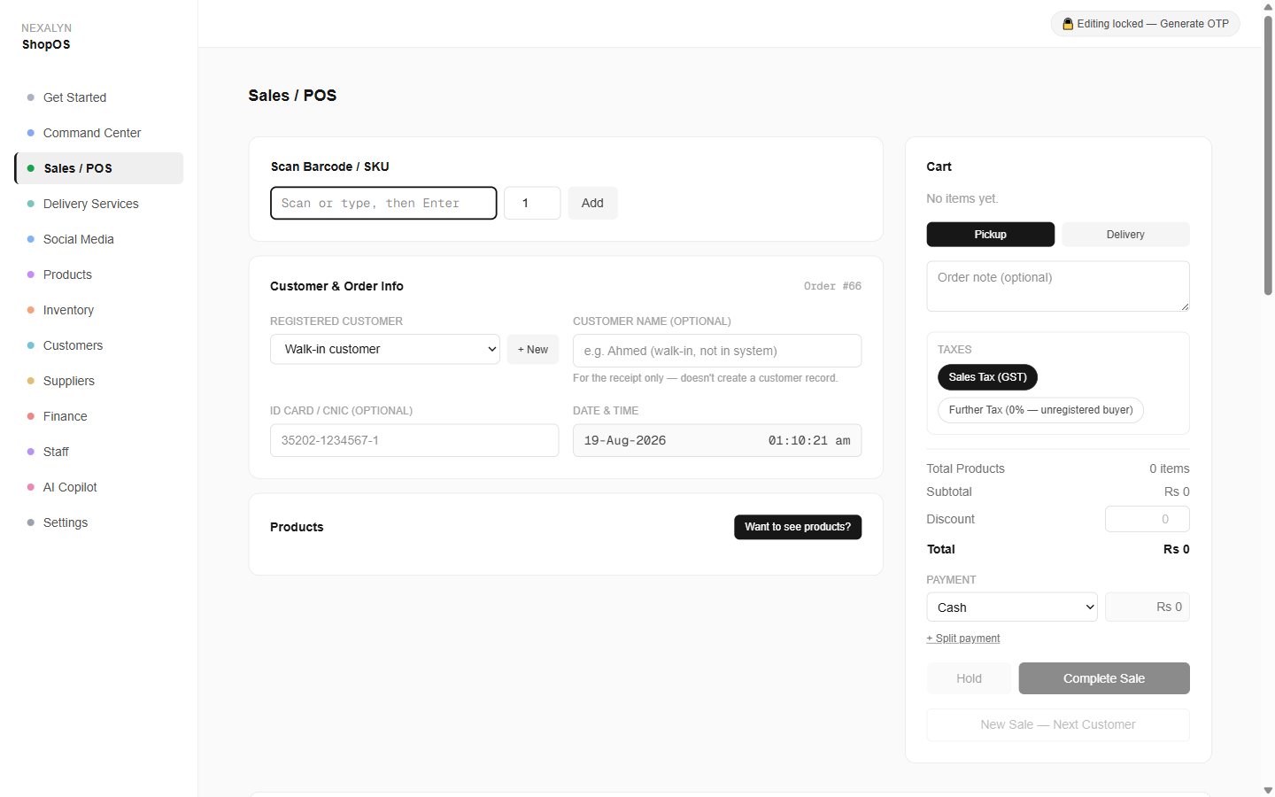Go to Inventory page
The height and width of the screenshot is (797, 1275).
tap(98, 310)
